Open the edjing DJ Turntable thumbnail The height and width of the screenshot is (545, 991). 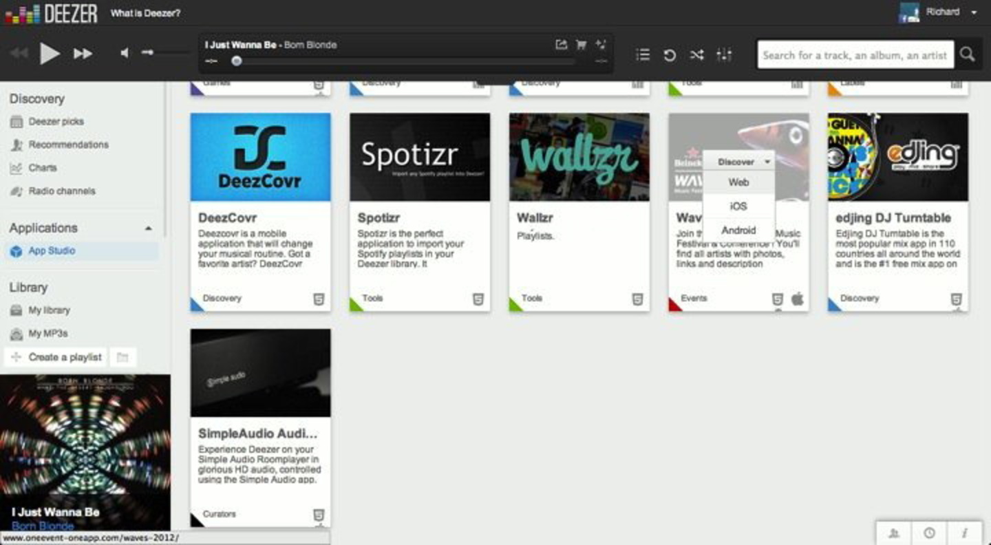pyautogui.click(x=898, y=157)
